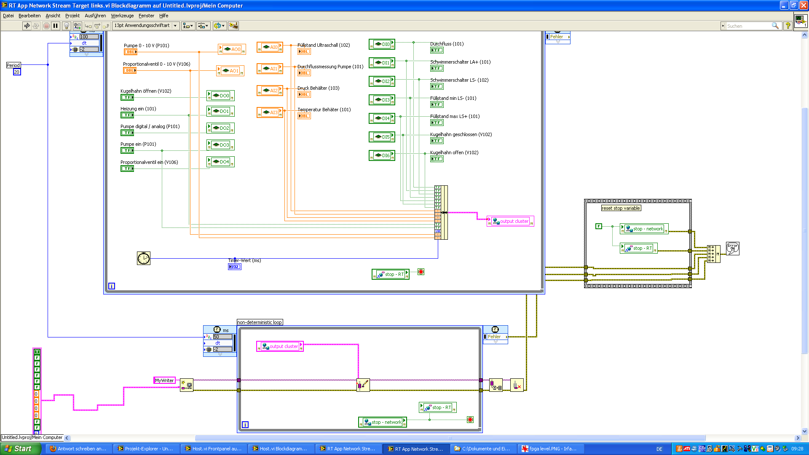Toggle highlight execution light bulb
This screenshot has width=809, height=455.
(x=66, y=26)
